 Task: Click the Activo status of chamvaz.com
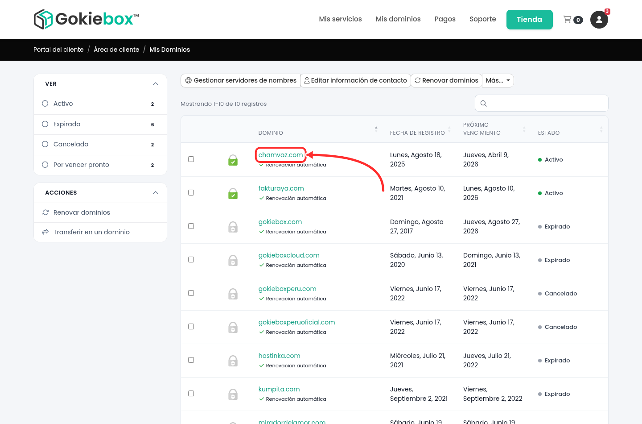551,160
